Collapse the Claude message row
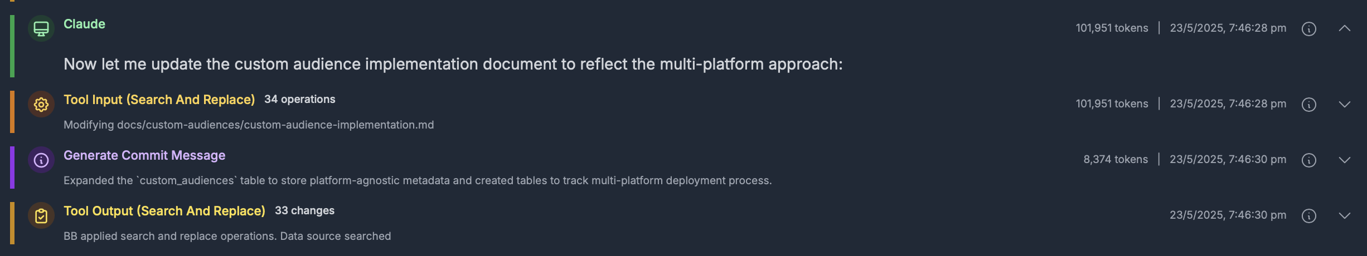 pos(1344,28)
